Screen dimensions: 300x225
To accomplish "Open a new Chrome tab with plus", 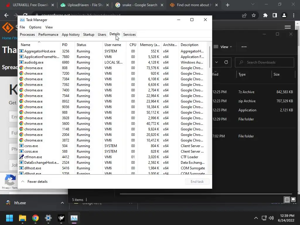I will 227,5.
